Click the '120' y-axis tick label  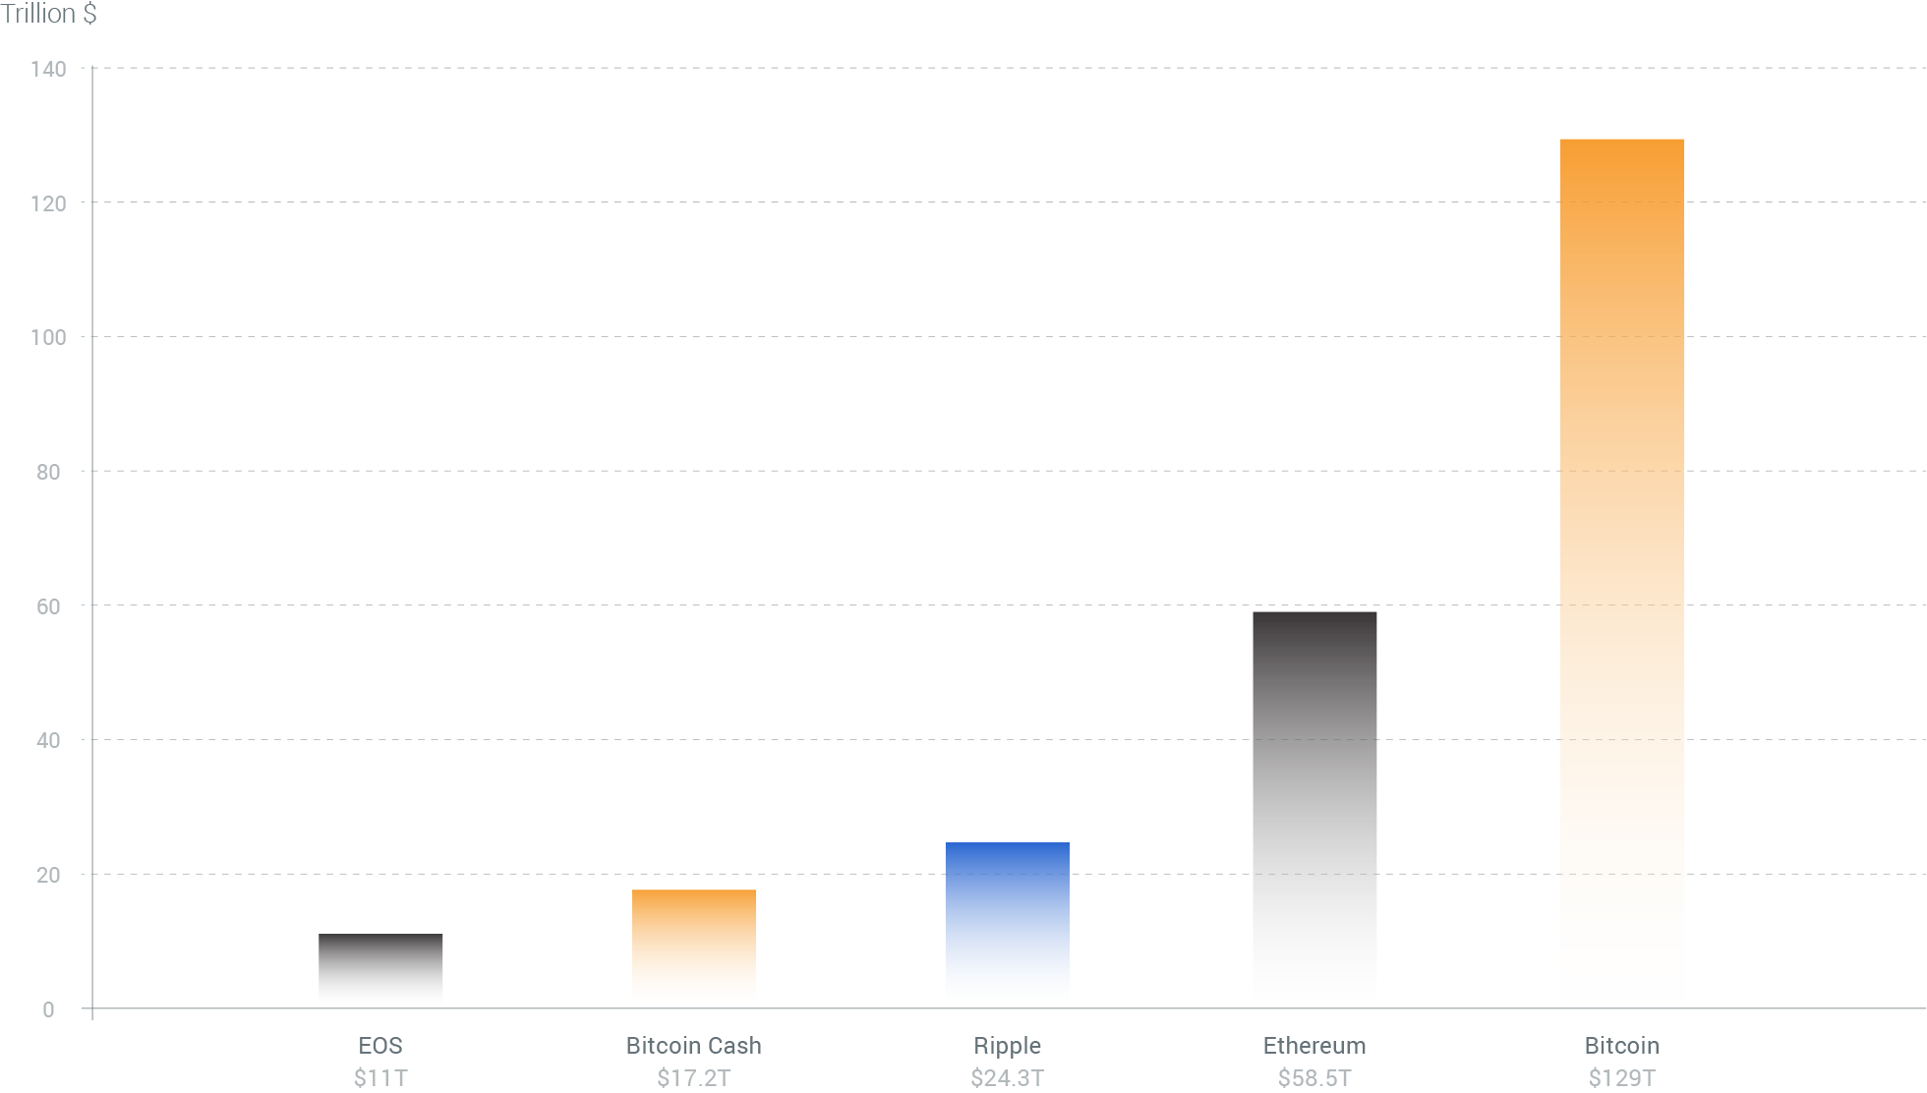pos(48,203)
